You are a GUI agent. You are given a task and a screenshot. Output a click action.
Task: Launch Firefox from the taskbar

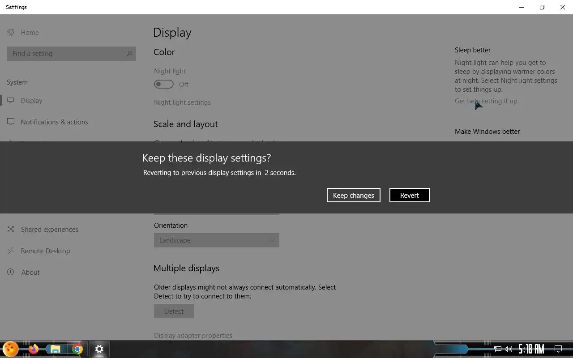(34, 349)
